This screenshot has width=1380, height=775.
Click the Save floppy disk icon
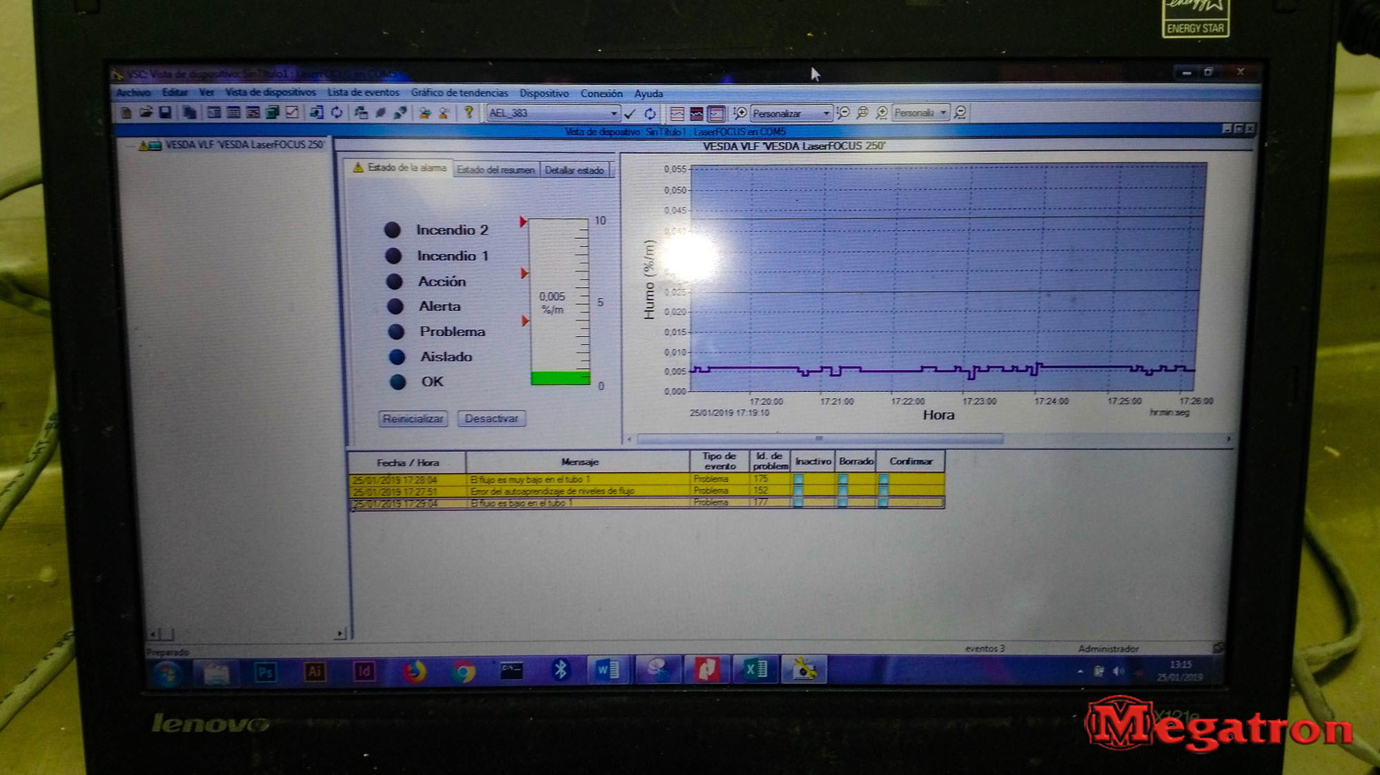click(x=165, y=112)
